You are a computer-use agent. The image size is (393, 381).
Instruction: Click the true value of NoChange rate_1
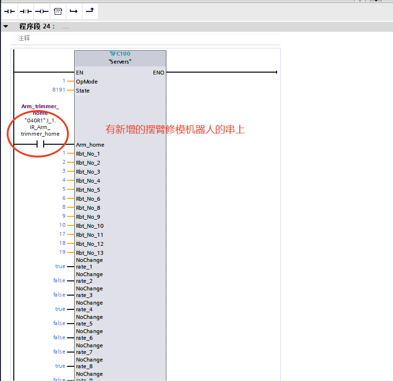(x=60, y=266)
